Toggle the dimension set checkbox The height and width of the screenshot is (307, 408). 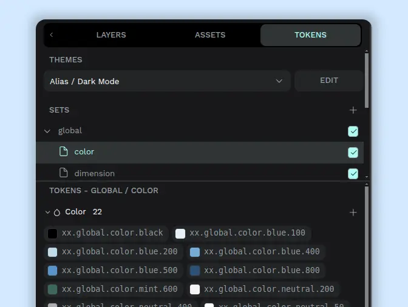(x=353, y=174)
